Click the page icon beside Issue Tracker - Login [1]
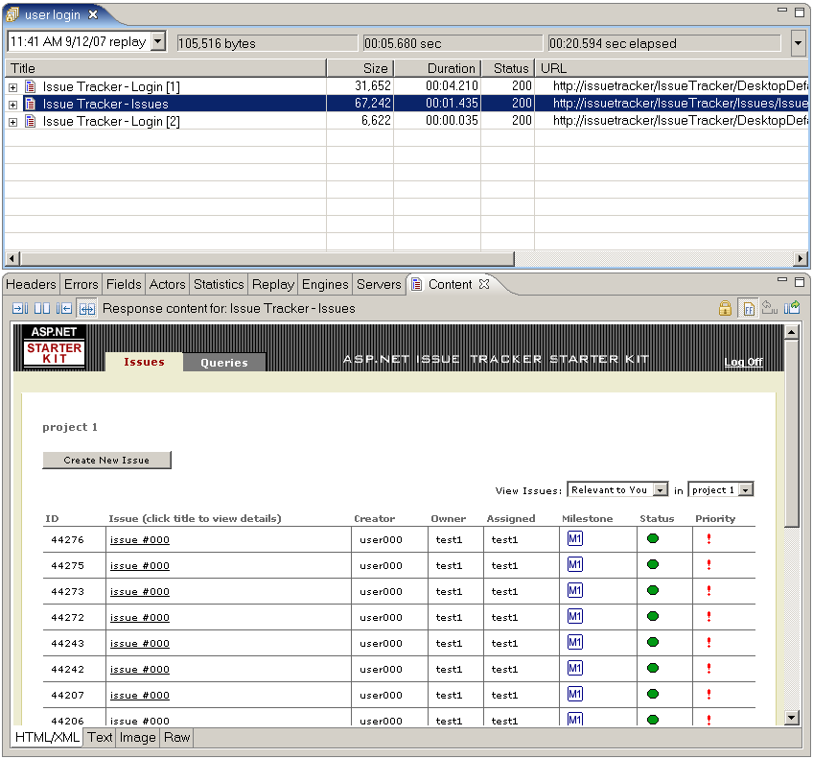This screenshot has width=813, height=759. pos(31,86)
